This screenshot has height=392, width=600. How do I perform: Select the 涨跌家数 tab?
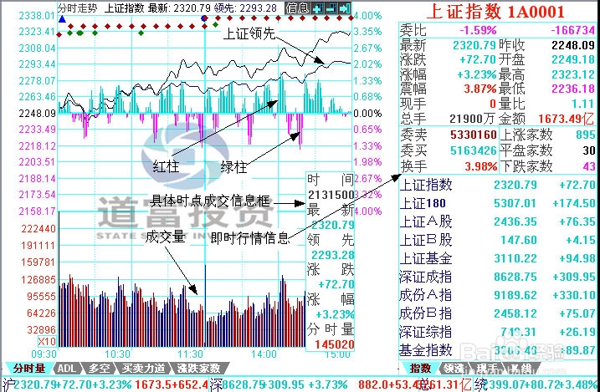pyautogui.click(x=198, y=369)
